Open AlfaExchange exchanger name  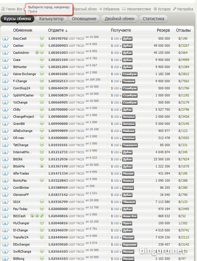(x=23, y=131)
